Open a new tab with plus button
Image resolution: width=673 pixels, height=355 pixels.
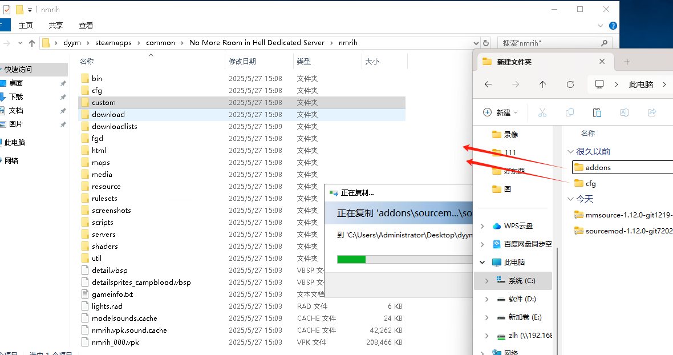click(627, 62)
